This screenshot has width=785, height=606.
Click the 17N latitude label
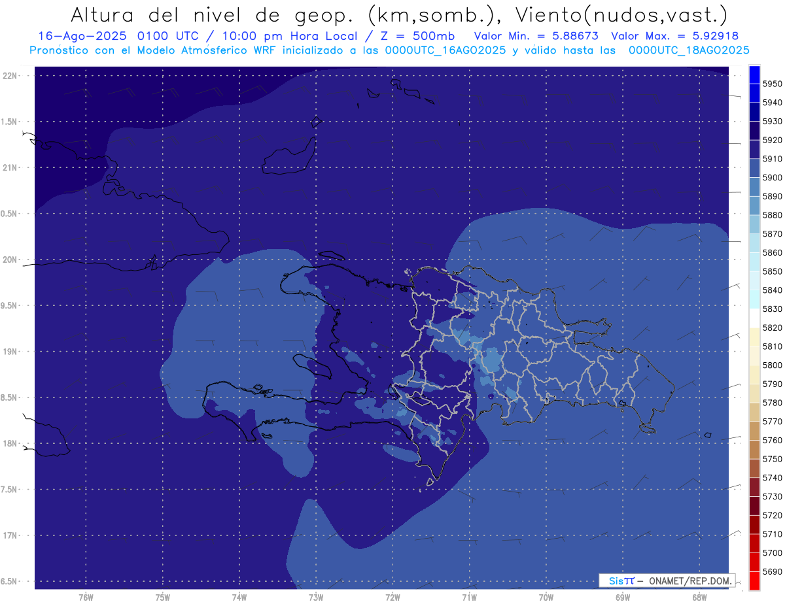coord(10,535)
